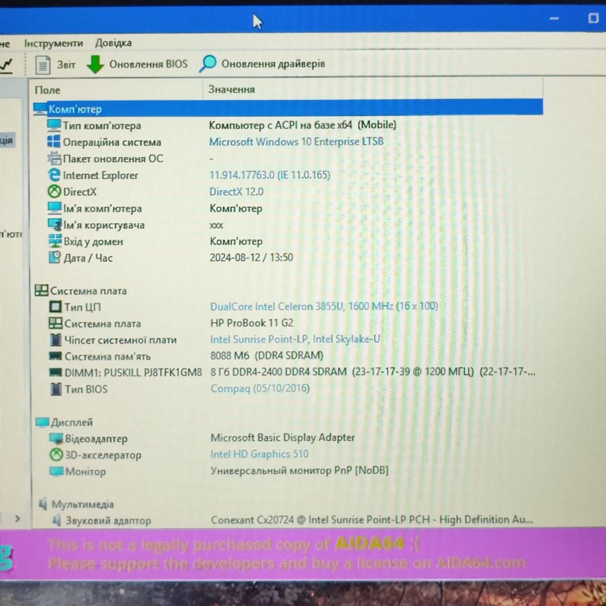Click the Ім'я користувача row icon
The image size is (606, 606).
(x=55, y=225)
